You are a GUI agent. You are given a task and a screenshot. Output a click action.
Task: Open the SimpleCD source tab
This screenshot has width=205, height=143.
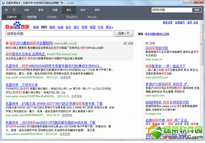click(x=72, y=17)
